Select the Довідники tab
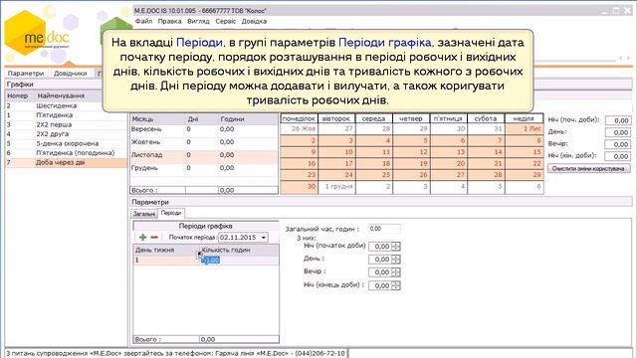637x358 pixels. (71, 74)
